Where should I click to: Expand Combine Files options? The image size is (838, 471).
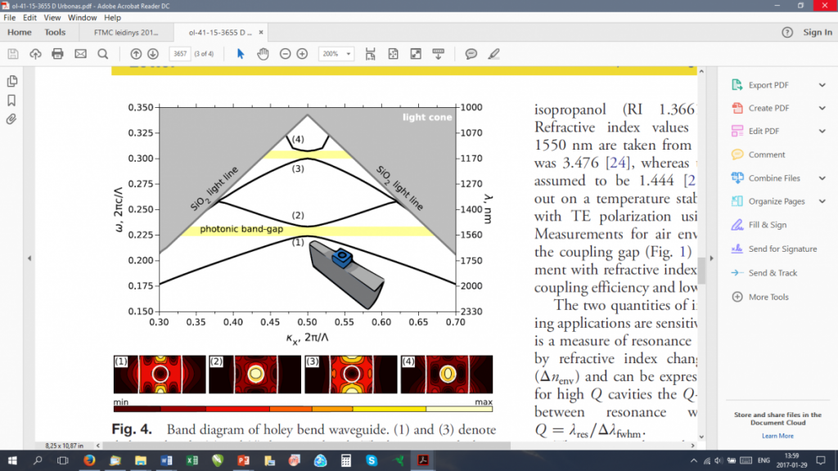tap(822, 177)
